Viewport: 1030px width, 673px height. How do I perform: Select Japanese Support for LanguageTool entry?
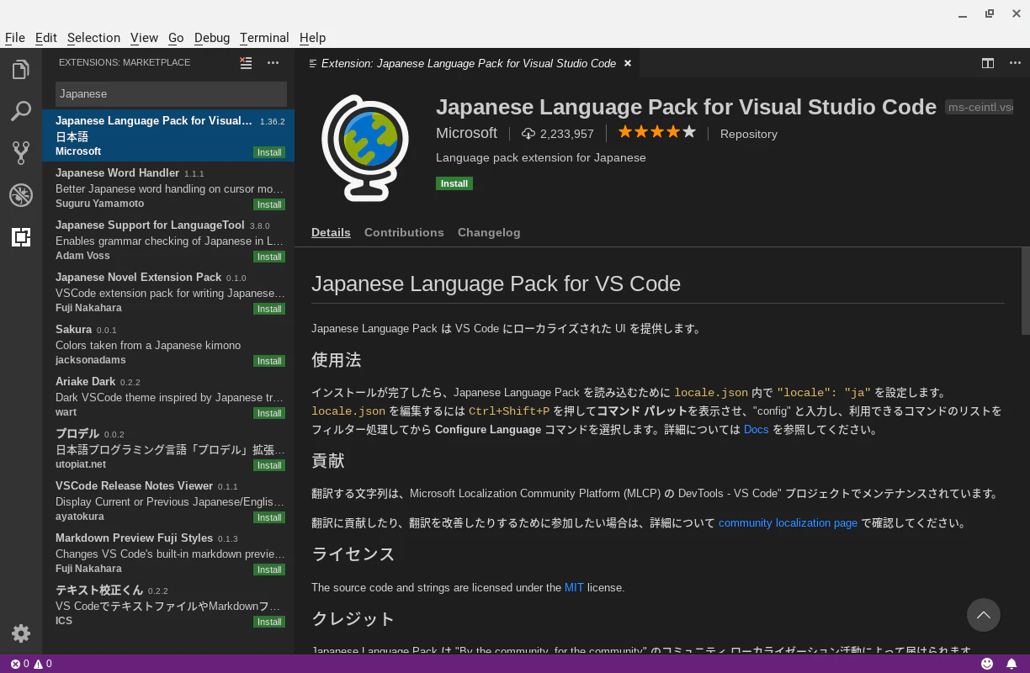[x=168, y=240]
